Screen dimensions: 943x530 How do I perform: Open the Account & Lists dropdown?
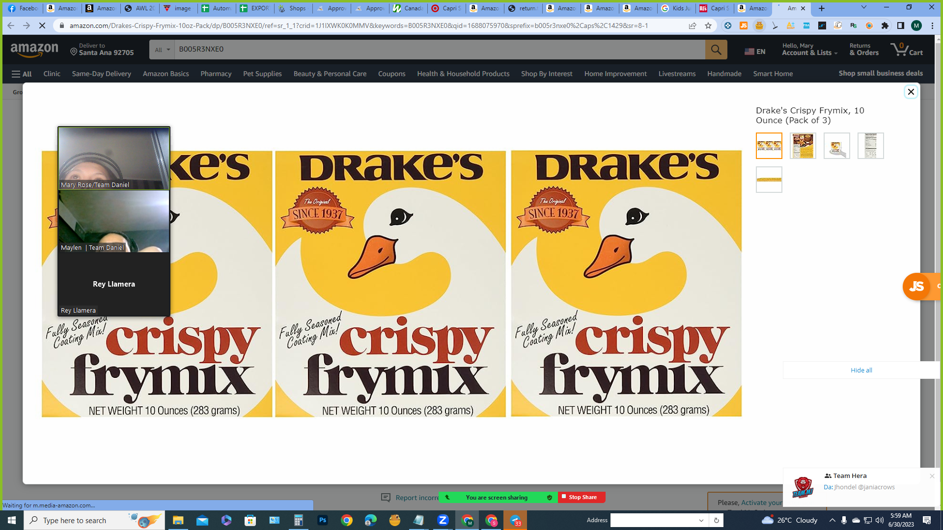coord(809,49)
